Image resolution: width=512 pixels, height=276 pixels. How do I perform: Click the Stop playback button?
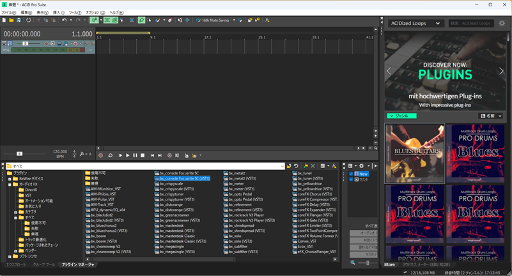pos(143,155)
